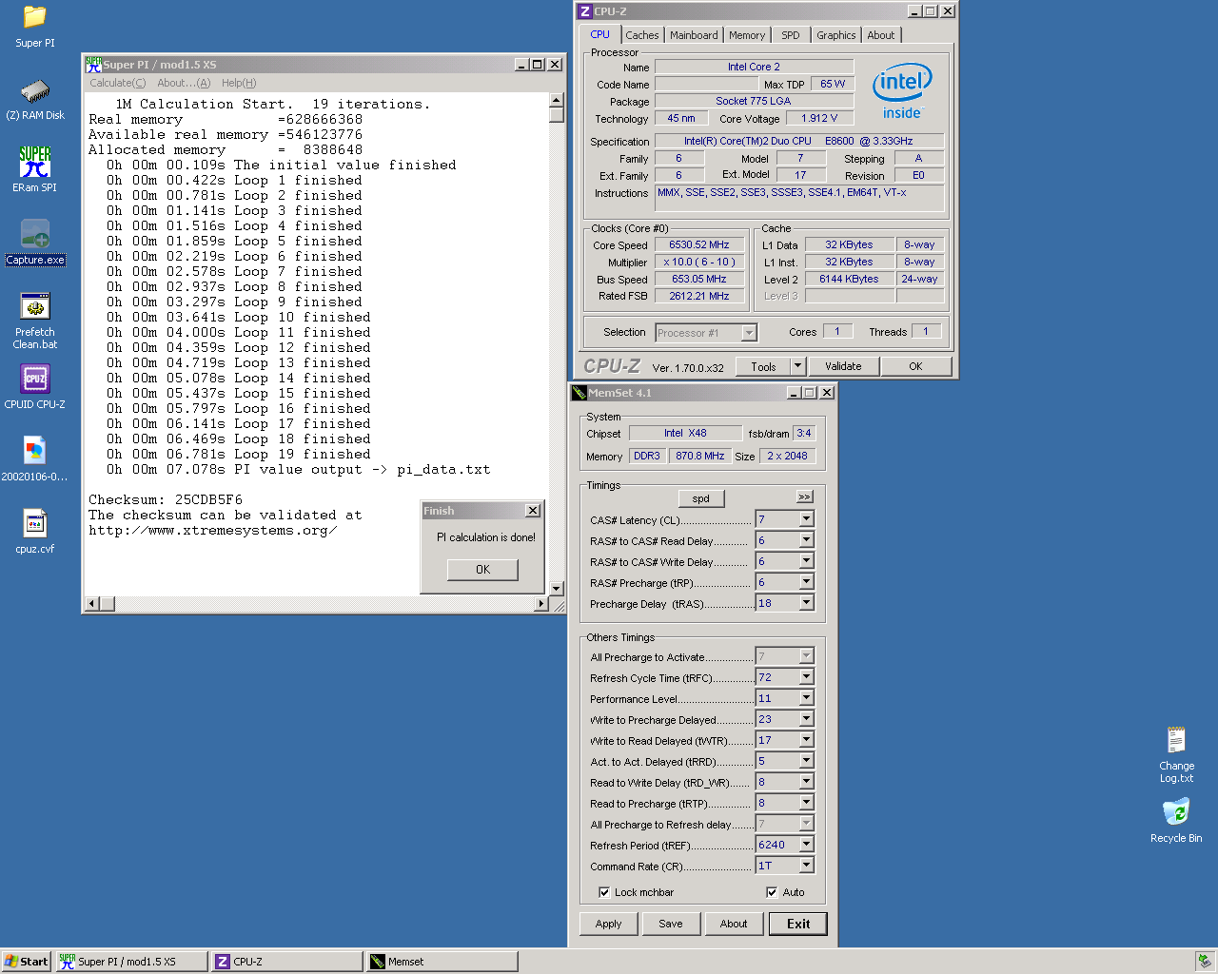Image resolution: width=1218 pixels, height=974 pixels.
Task: Click the >> expand button in MemSet Timings
Action: (x=804, y=497)
